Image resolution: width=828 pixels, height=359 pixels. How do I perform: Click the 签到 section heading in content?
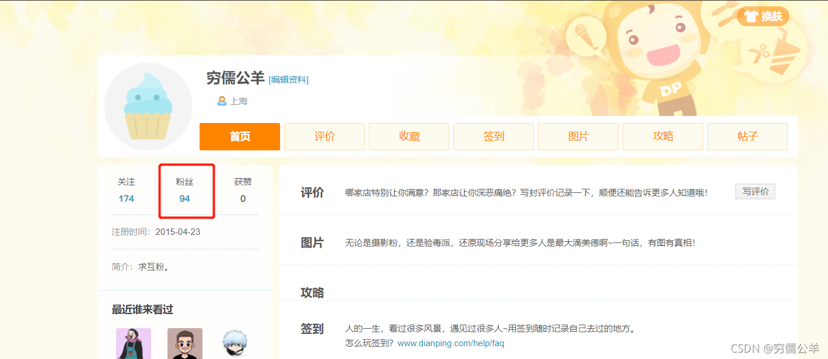coord(312,329)
